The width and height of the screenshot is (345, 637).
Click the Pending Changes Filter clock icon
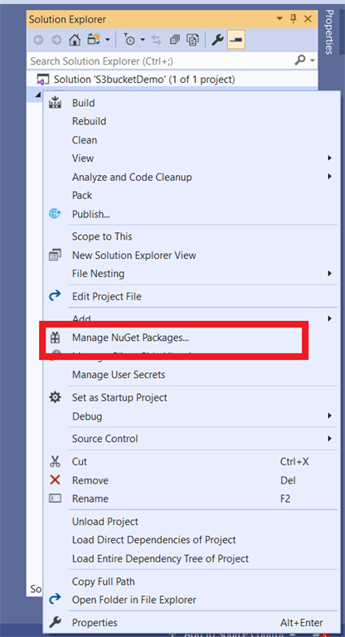pos(130,40)
